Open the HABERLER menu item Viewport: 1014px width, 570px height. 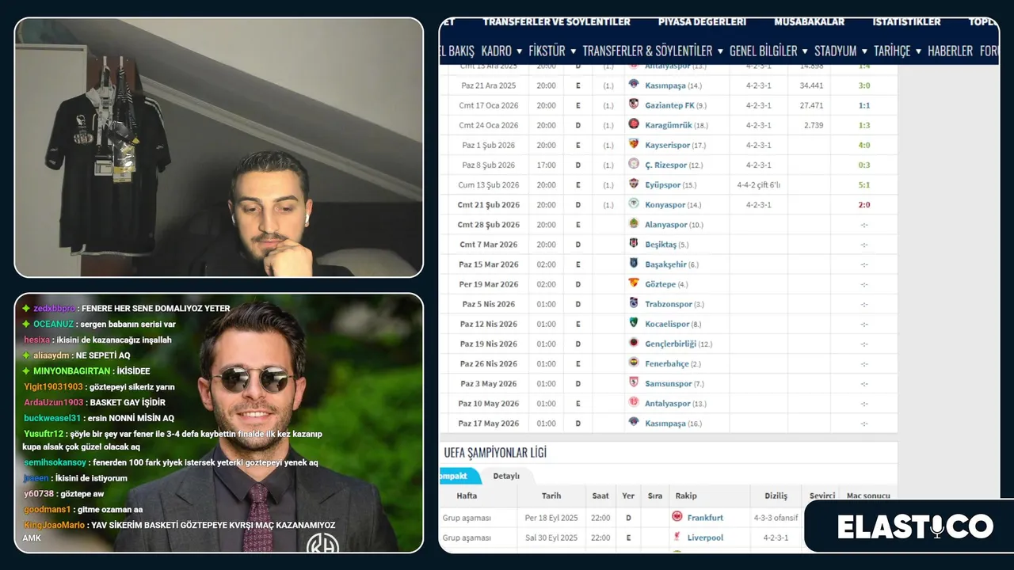click(950, 51)
